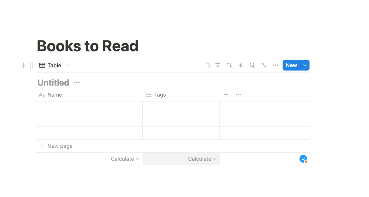Click plus icon left of drag handle
Viewport: 369px width, 197px height.
[x=24, y=65]
